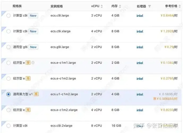The height and width of the screenshot is (133, 183).
Task: Sort by vCPU column arrows
Action: coord(102,6)
